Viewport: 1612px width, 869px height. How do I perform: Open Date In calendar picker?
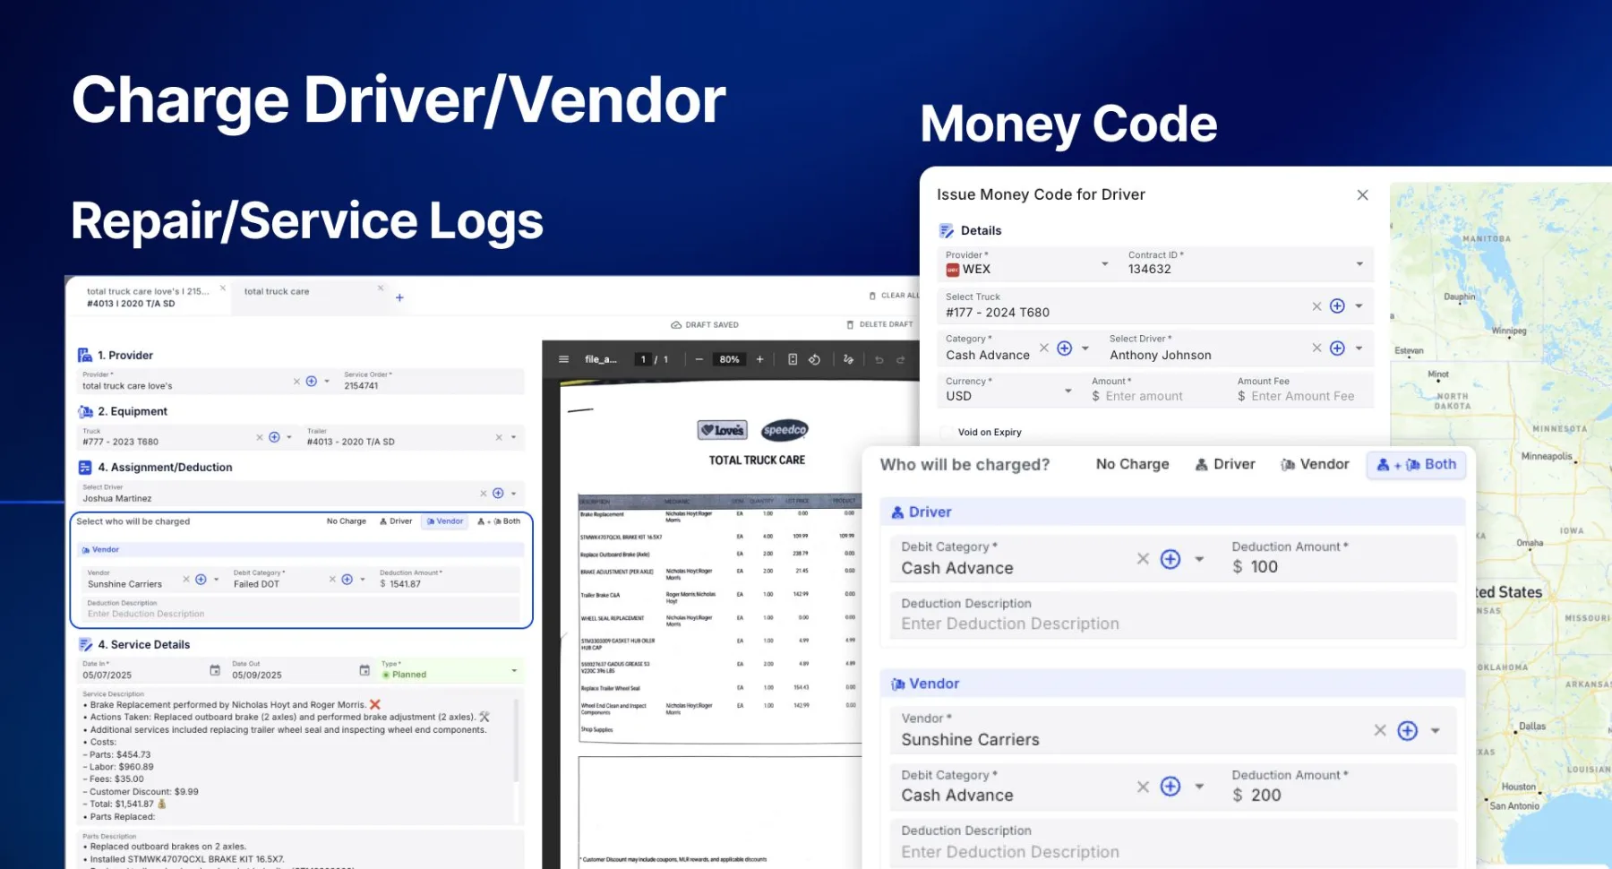215,670
